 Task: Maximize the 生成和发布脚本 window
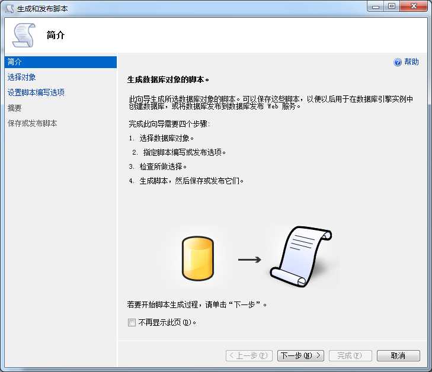(392, 7)
